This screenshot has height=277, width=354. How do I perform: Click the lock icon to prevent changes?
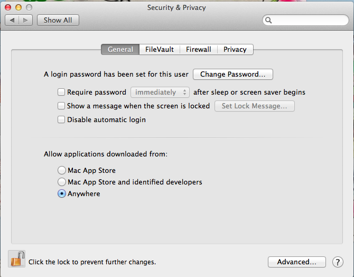(x=17, y=259)
